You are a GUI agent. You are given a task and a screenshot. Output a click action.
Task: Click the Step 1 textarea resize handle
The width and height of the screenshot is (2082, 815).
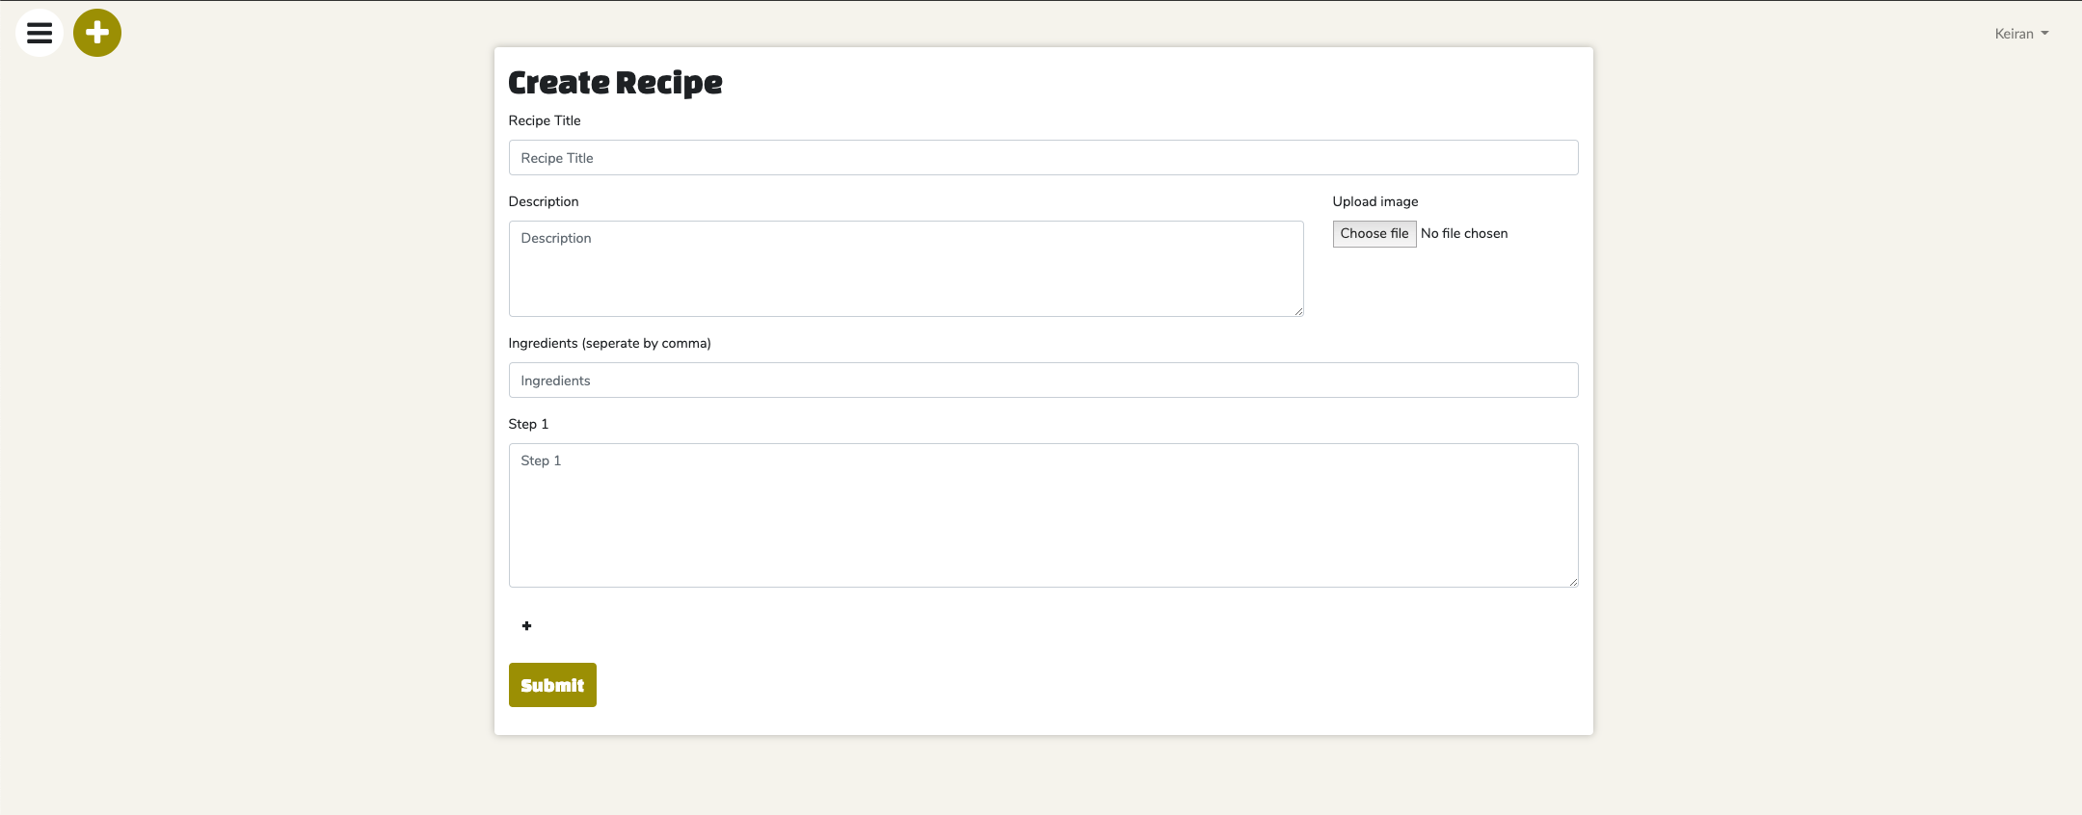coord(1573,582)
